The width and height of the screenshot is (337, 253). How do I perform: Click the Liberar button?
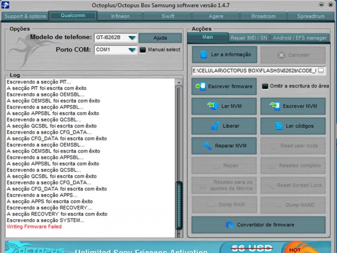[224, 126]
